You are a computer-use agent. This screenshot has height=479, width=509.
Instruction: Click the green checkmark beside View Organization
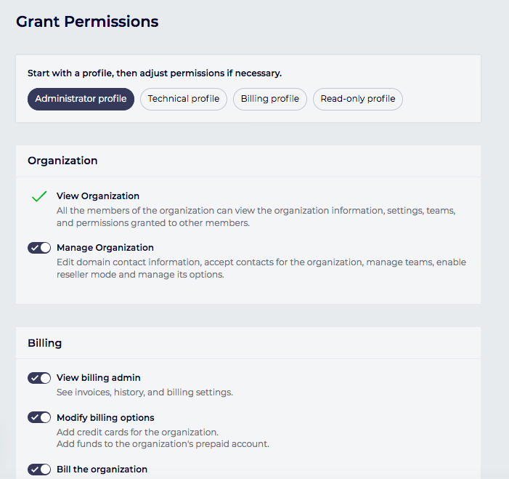[x=39, y=196]
